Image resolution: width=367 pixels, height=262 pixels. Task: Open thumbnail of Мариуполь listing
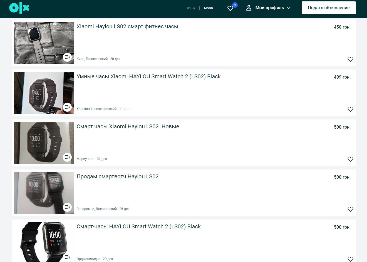(x=44, y=143)
